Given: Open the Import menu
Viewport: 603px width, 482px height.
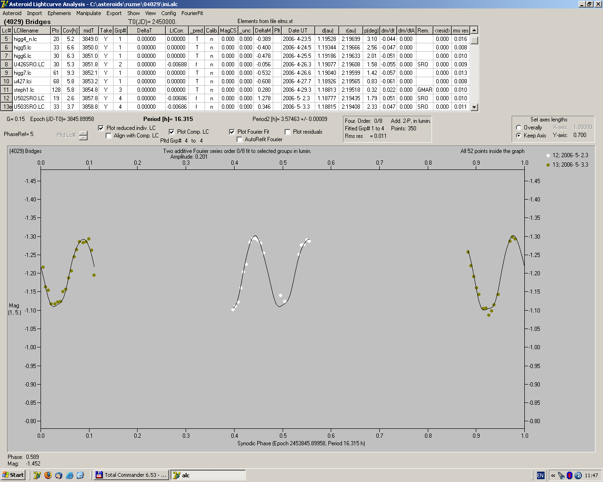Looking at the screenshot, I should click(x=34, y=13).
